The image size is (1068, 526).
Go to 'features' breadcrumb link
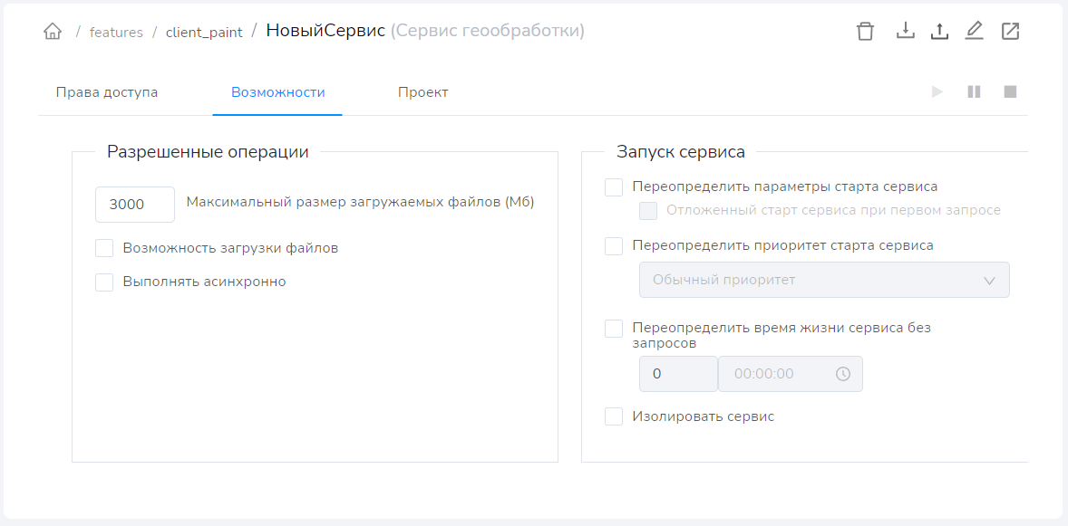116,33
